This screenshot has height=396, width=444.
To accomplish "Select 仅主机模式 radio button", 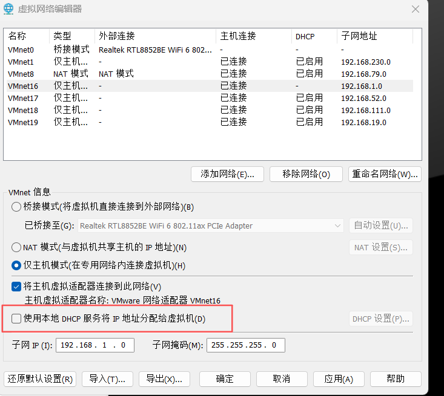I will (x=16, y=265).
